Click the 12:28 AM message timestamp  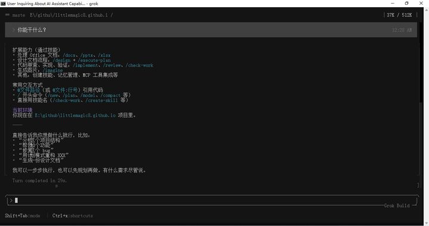click(402, 30)
